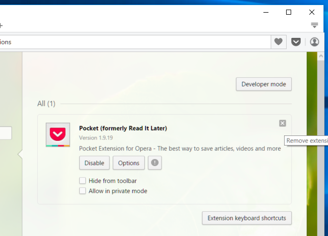This screenshot has width=328, height=236.
Task: Open a new tab with plus icon
Action: coord(1,26)
